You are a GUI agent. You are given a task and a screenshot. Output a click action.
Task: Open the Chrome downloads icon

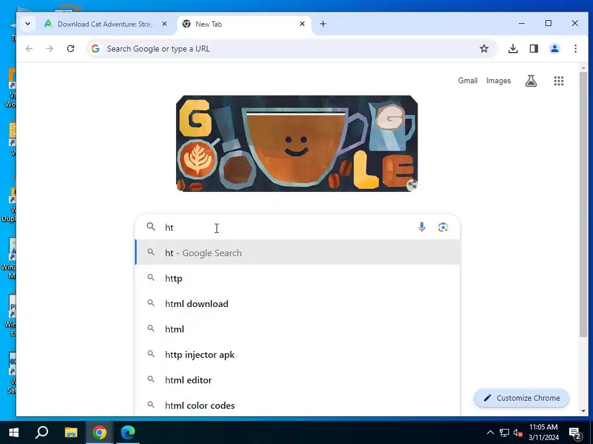click(x=513, y=49)
